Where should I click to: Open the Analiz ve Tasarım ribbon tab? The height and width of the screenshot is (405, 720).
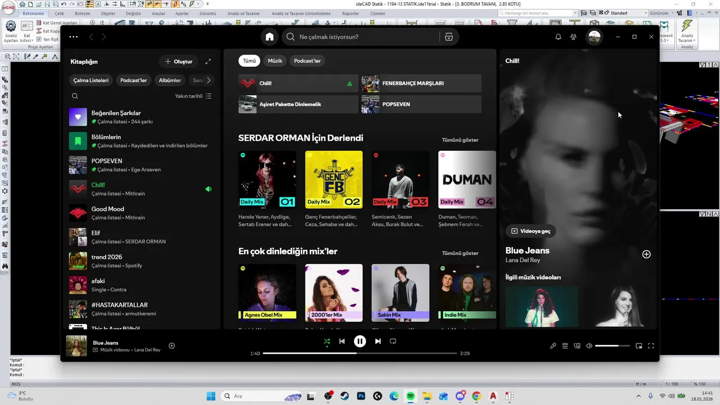pos(244,13)
